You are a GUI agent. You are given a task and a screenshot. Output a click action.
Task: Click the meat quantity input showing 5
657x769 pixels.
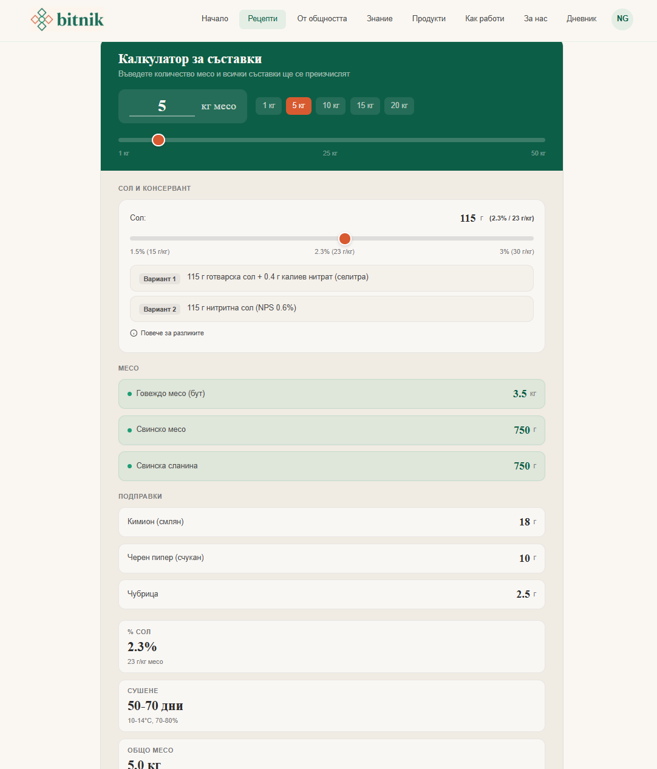click(x=162, y=106)
